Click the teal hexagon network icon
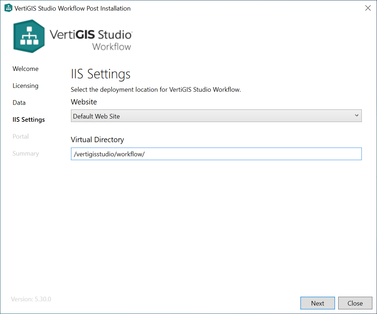Viewport: 377px width, 314px height. 29,36
